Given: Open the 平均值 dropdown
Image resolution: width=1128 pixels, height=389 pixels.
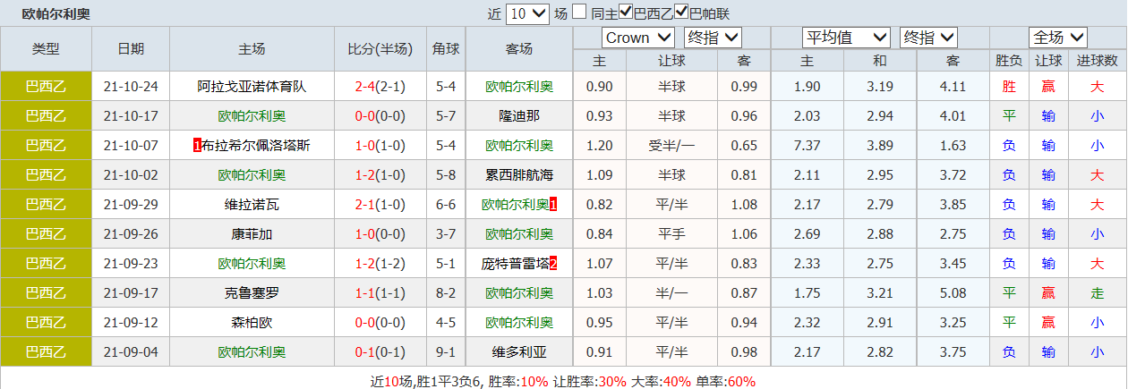Looking at the screenshot, I should pyautogui.click(x=845, y=38).
